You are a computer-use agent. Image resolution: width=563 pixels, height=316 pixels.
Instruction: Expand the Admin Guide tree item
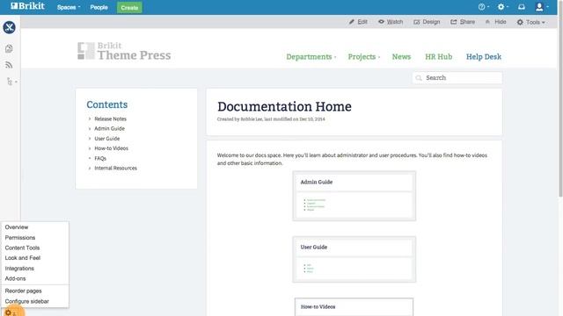90,129
